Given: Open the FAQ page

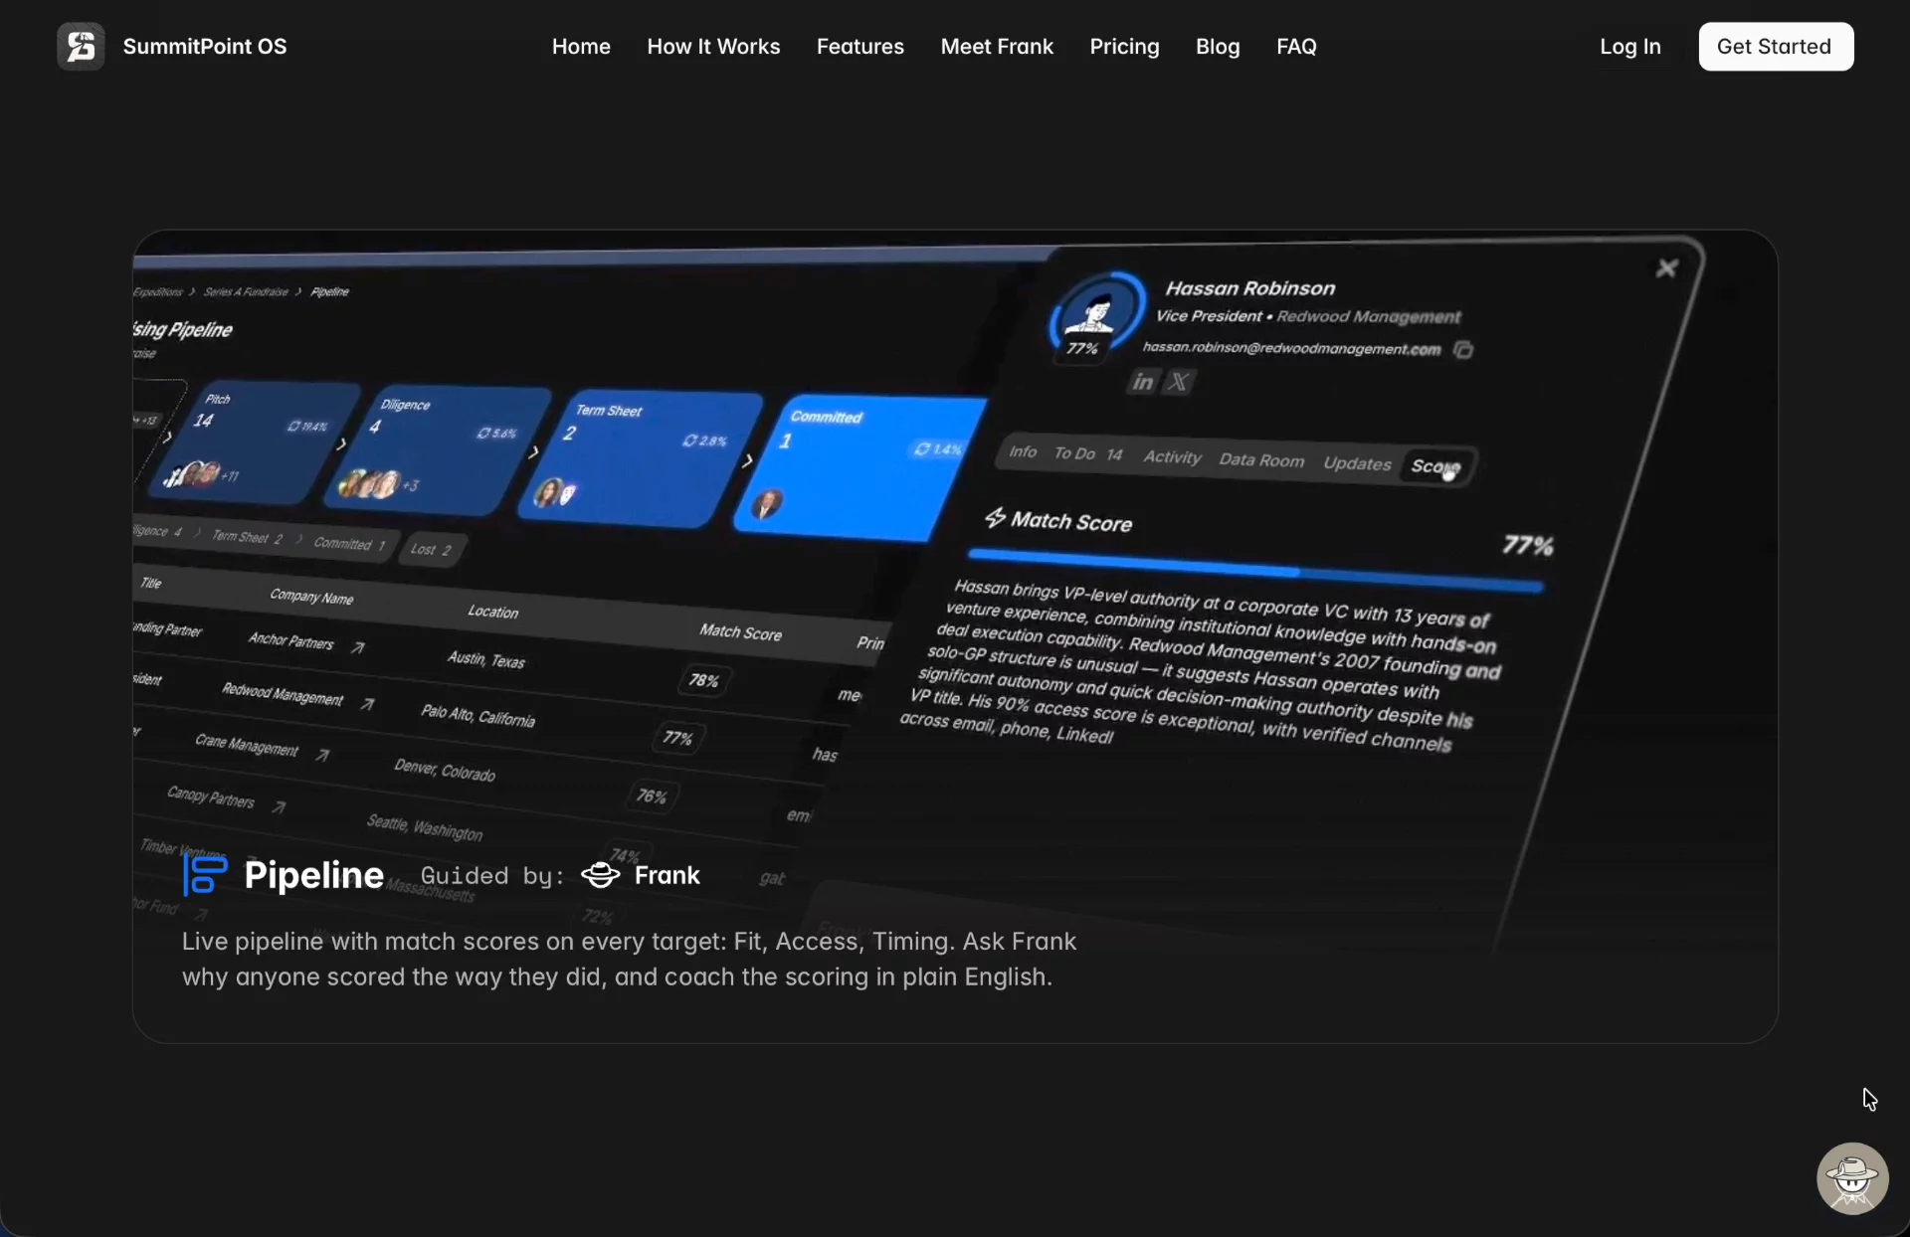Looking at the screenshot, I should click(x=1296, y=47).
